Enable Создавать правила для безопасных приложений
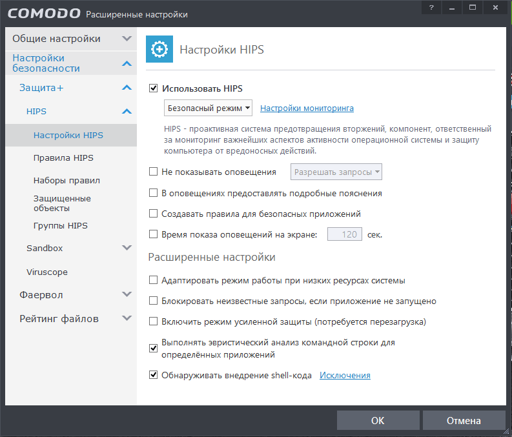Screen dimensions: 512x437 click(x=153, y=214)
